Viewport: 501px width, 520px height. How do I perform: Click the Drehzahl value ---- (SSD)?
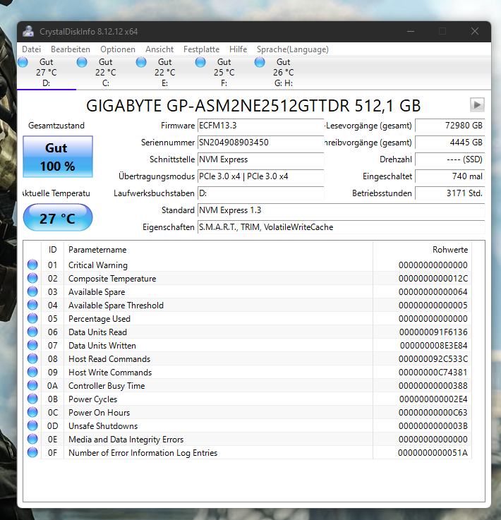[x=450, y=159]
